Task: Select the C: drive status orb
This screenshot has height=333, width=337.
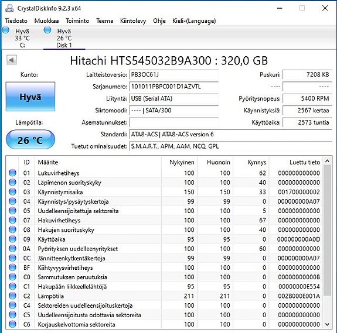Action: (6, 30)
